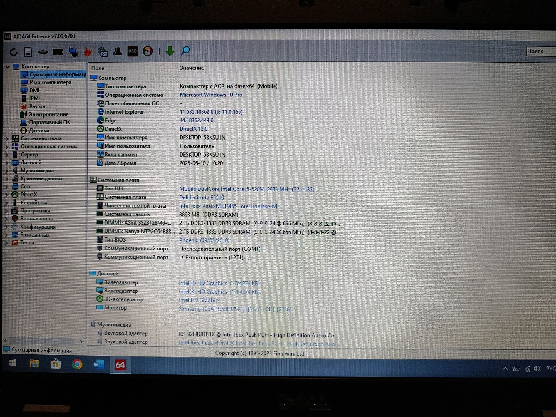The height and width of the screenshot is (417, 556).
Task: Open the Dell Latitude E5510 link
Action: click(202, 198)
